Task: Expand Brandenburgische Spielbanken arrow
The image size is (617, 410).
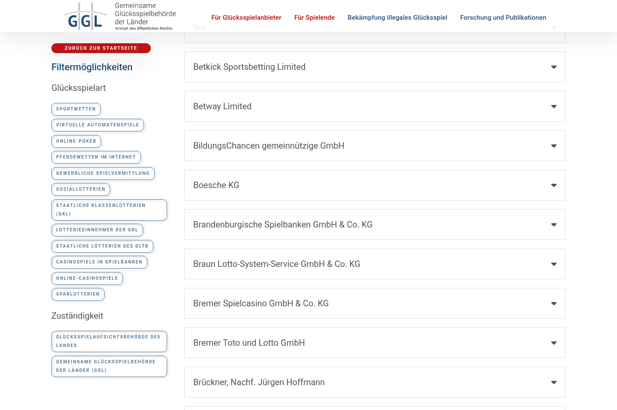Action: [554, 225]
